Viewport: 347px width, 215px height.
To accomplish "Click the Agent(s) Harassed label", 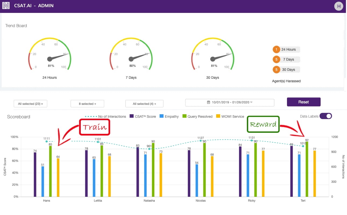I will [286, 81].
